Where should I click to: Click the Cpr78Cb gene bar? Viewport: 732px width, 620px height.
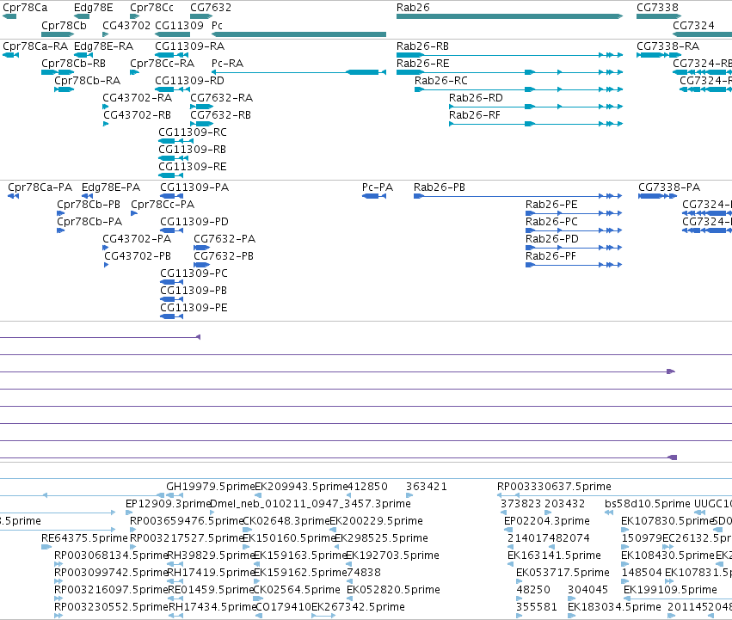tap(58, 34)
